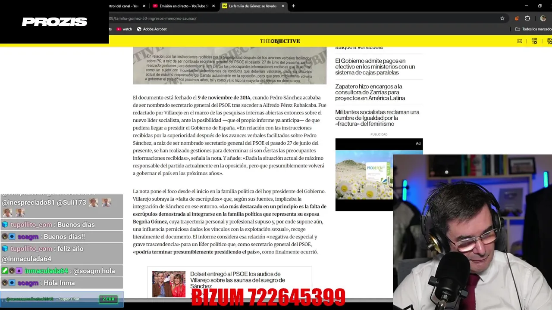The width and height of the screenshot is (552, 310).
Task: Click the 'PUBLICIDAD' label above the ad
Action: pos(379,134)
